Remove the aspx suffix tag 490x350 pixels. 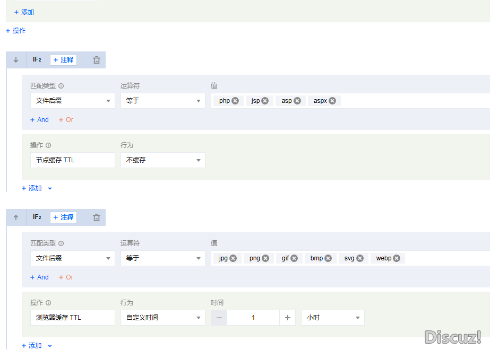[x=332, y=101]
